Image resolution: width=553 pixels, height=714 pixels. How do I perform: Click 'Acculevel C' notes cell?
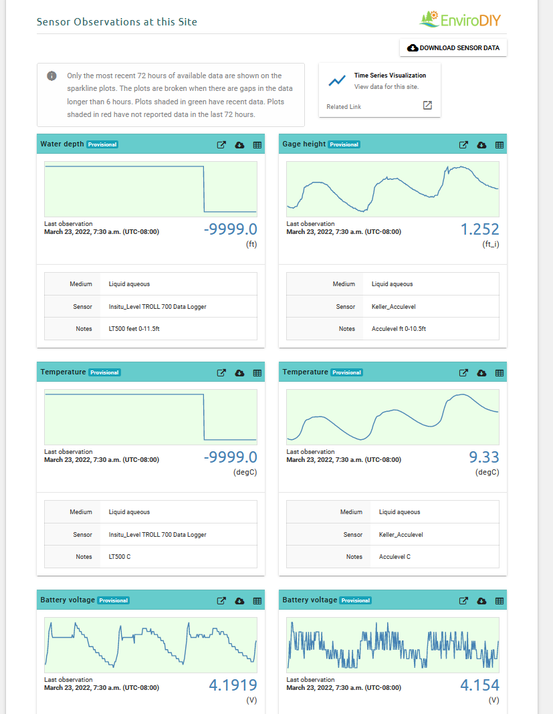click(x=435, y=557)
